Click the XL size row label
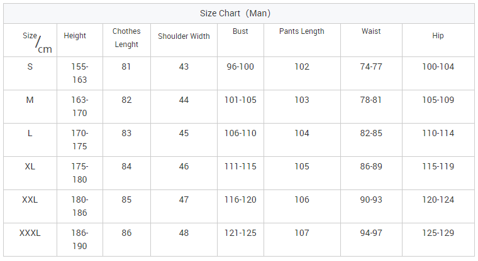 click(x=30, y=166)
